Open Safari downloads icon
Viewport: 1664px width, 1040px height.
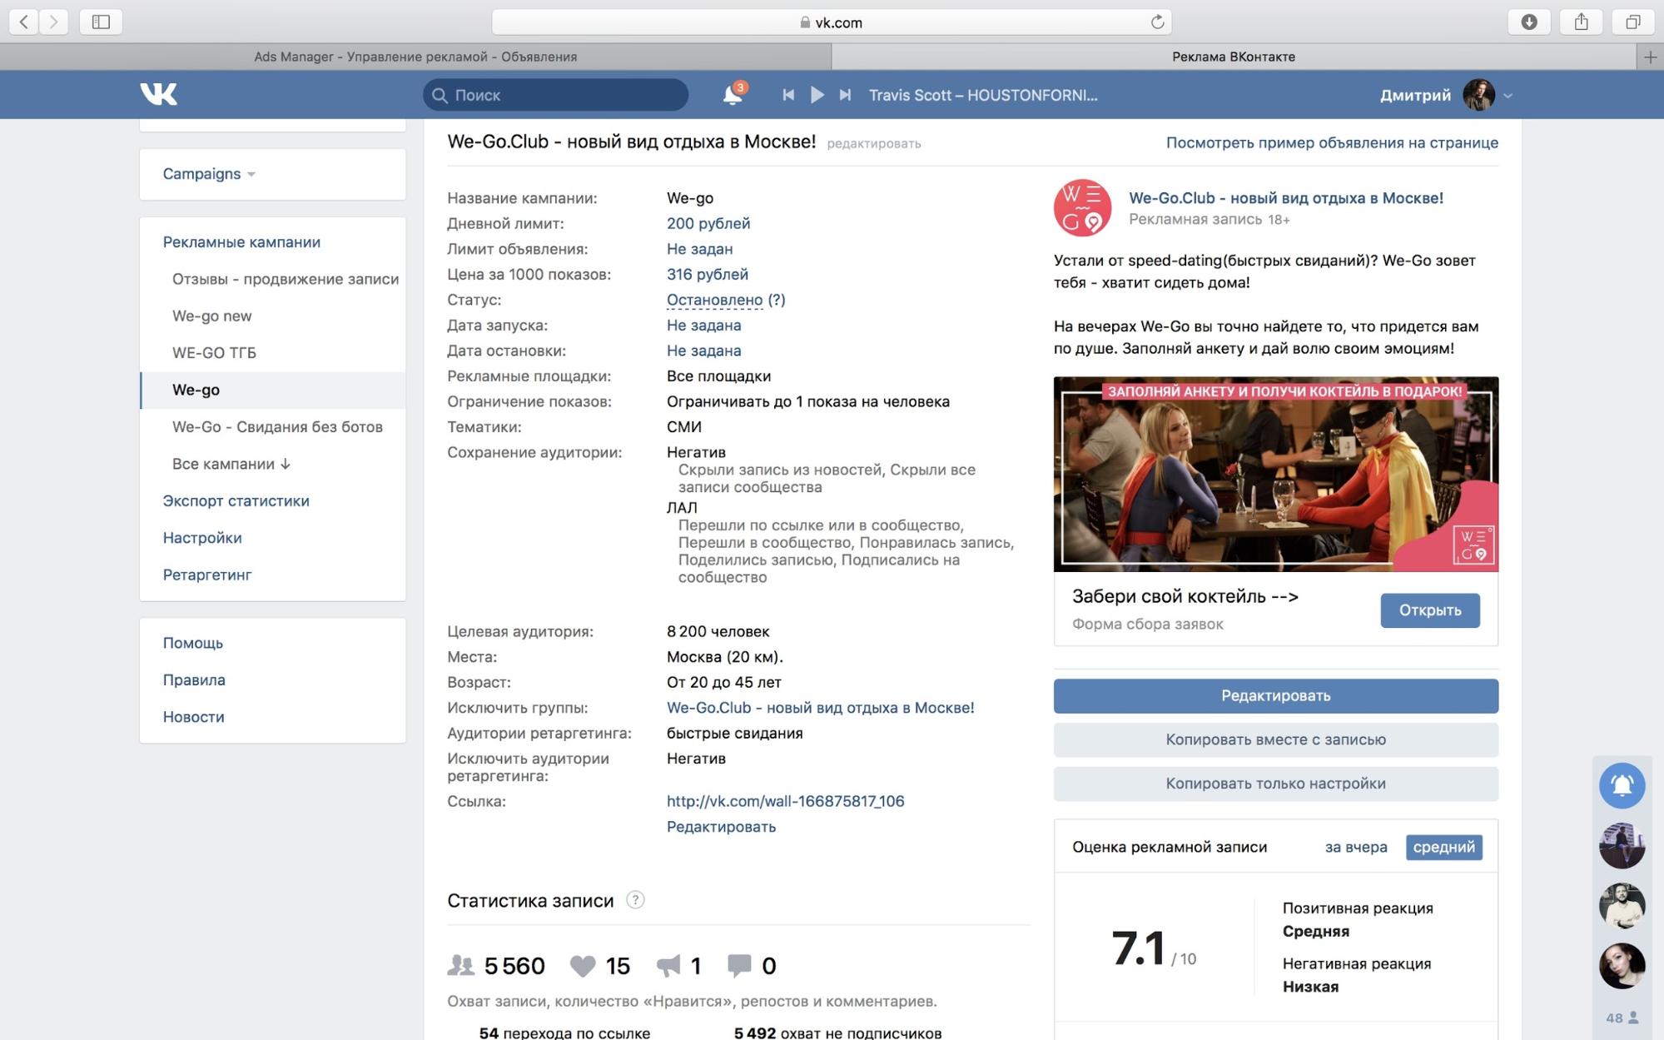[1529, 22]
